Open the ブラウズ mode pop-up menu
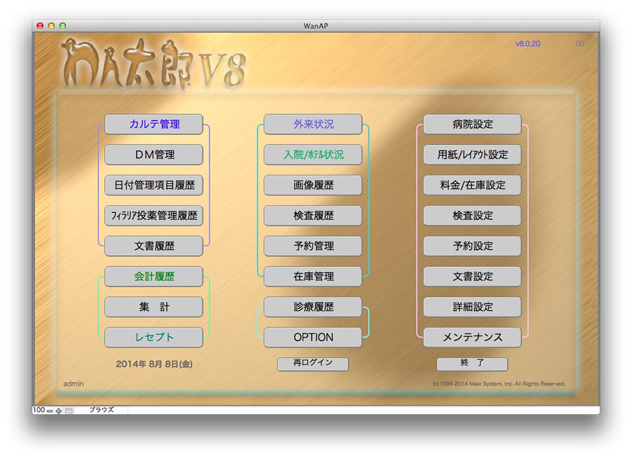Image resolution: width=632 pixels, height=459 pixels. [101, 410]
